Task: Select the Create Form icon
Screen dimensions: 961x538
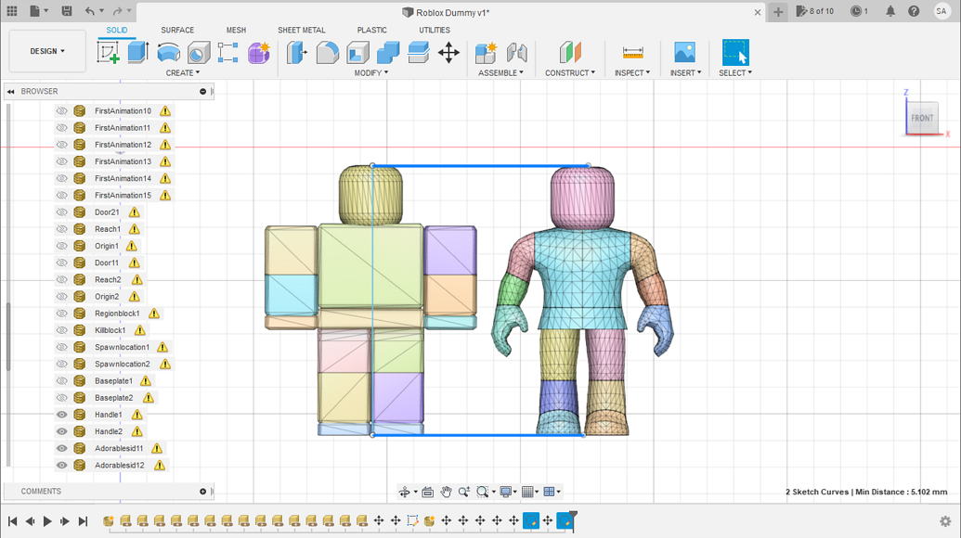Action: pyautogui.click(x=259, y=53)
